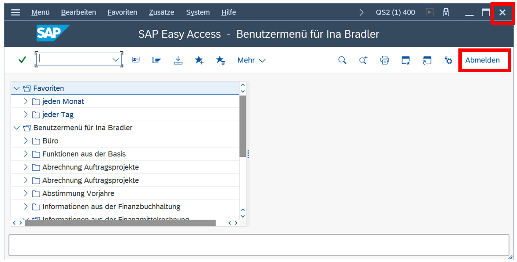
Task: Click the green checkmark Enter icon
Action: point(22,60)
